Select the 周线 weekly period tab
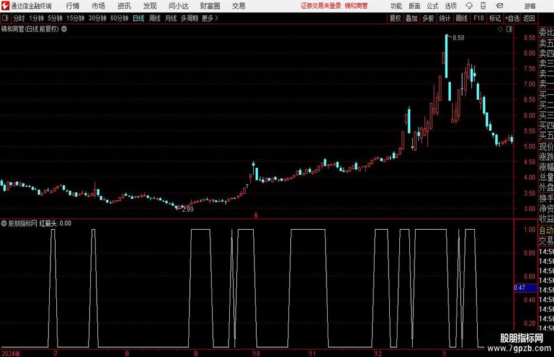This screenshot has height=357, width=554. (x=154, y=18)
